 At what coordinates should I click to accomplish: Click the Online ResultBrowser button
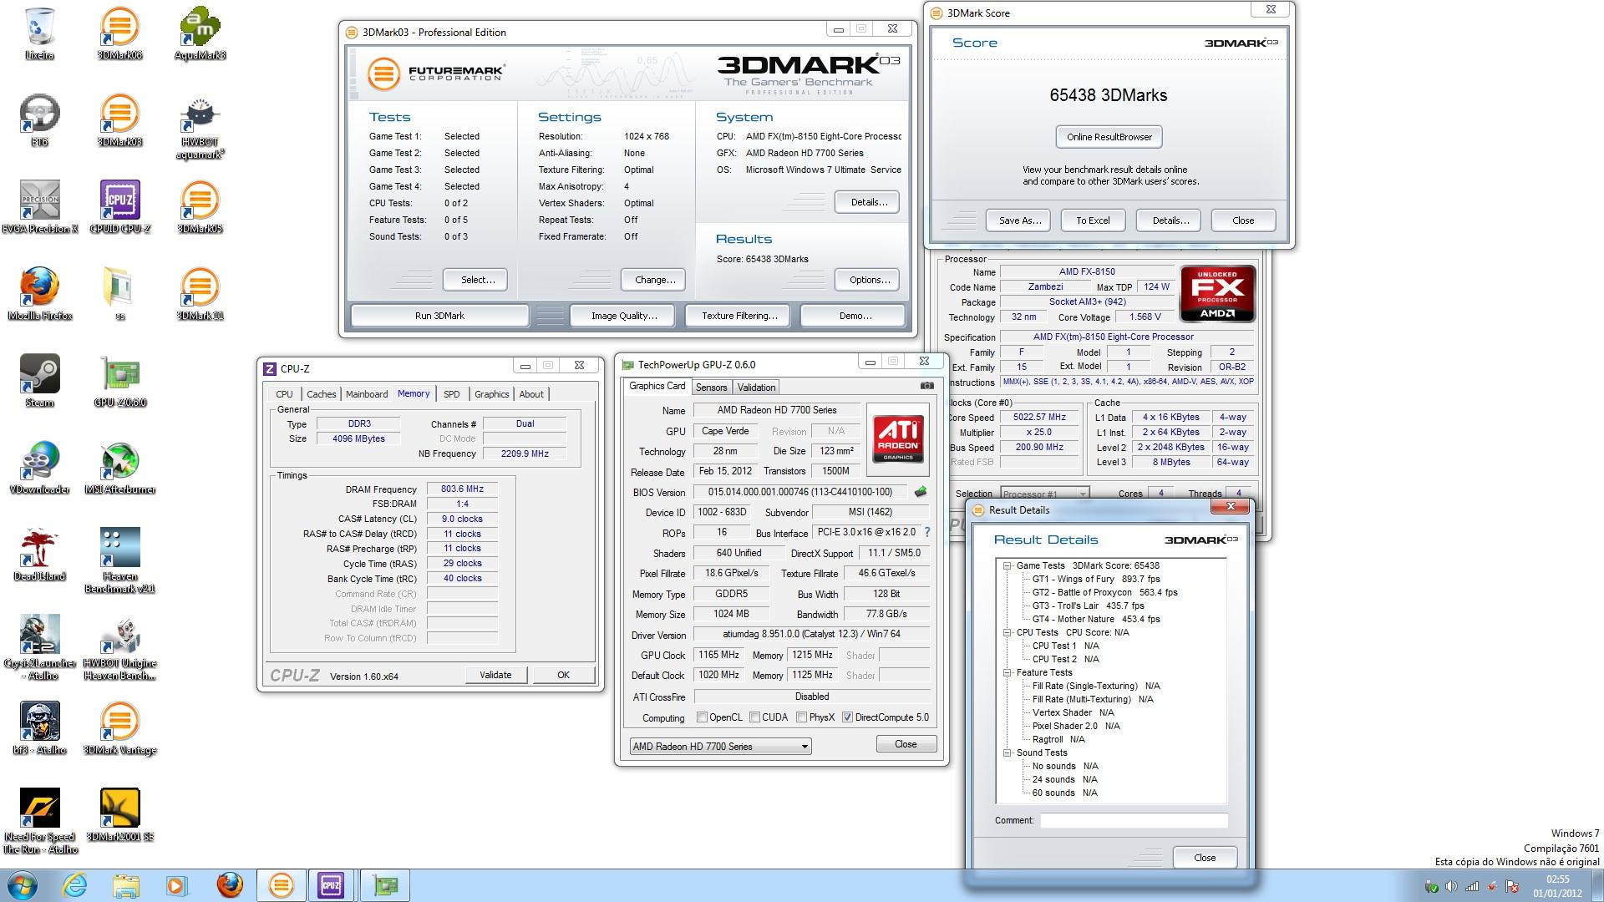tap(1109, 137)
